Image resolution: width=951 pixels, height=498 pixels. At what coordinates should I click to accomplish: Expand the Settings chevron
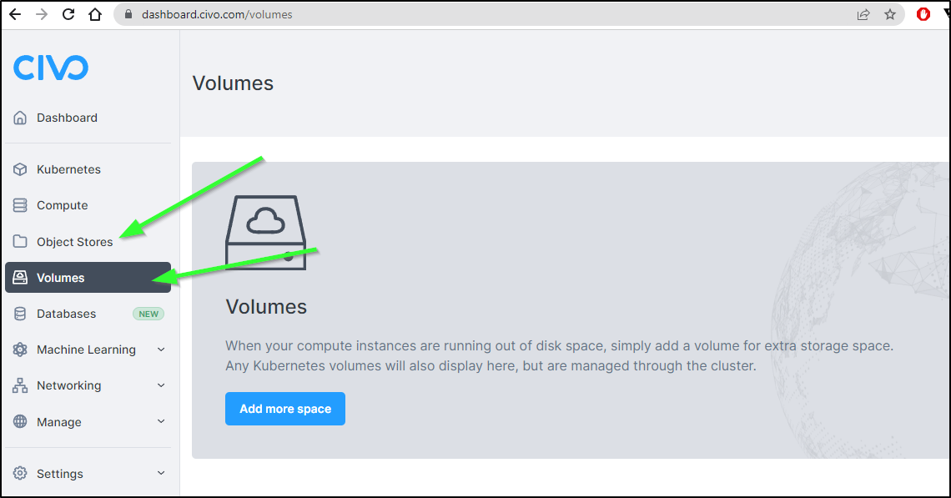coord(161,473)
